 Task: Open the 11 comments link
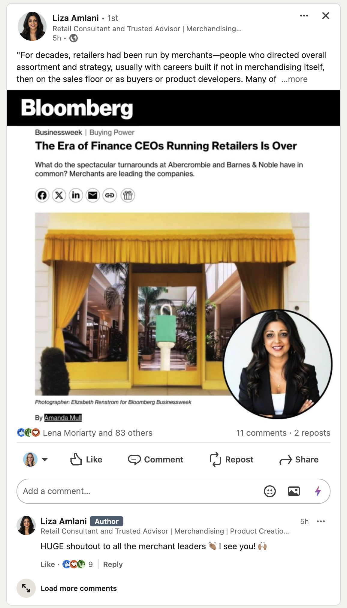click(x=261, y=433)
